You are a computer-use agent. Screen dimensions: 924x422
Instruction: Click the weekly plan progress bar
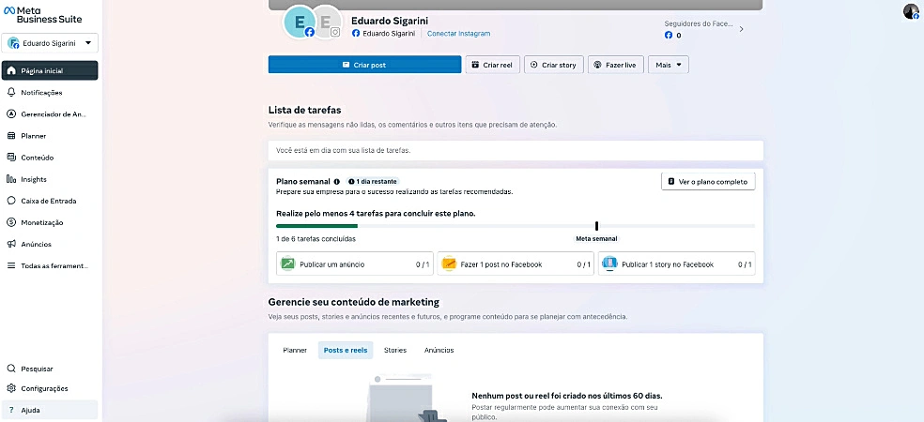516,226
